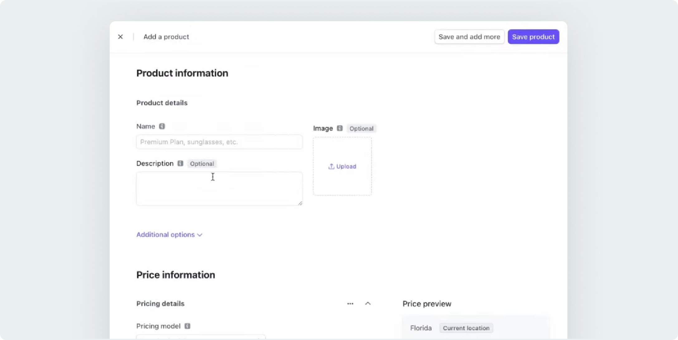The height and width of the screenshot is (340, 678).
Task: Click the dashed image upload area
Action: pos(342,182)
